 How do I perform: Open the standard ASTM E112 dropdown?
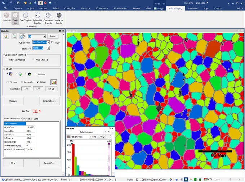[48, 48]
